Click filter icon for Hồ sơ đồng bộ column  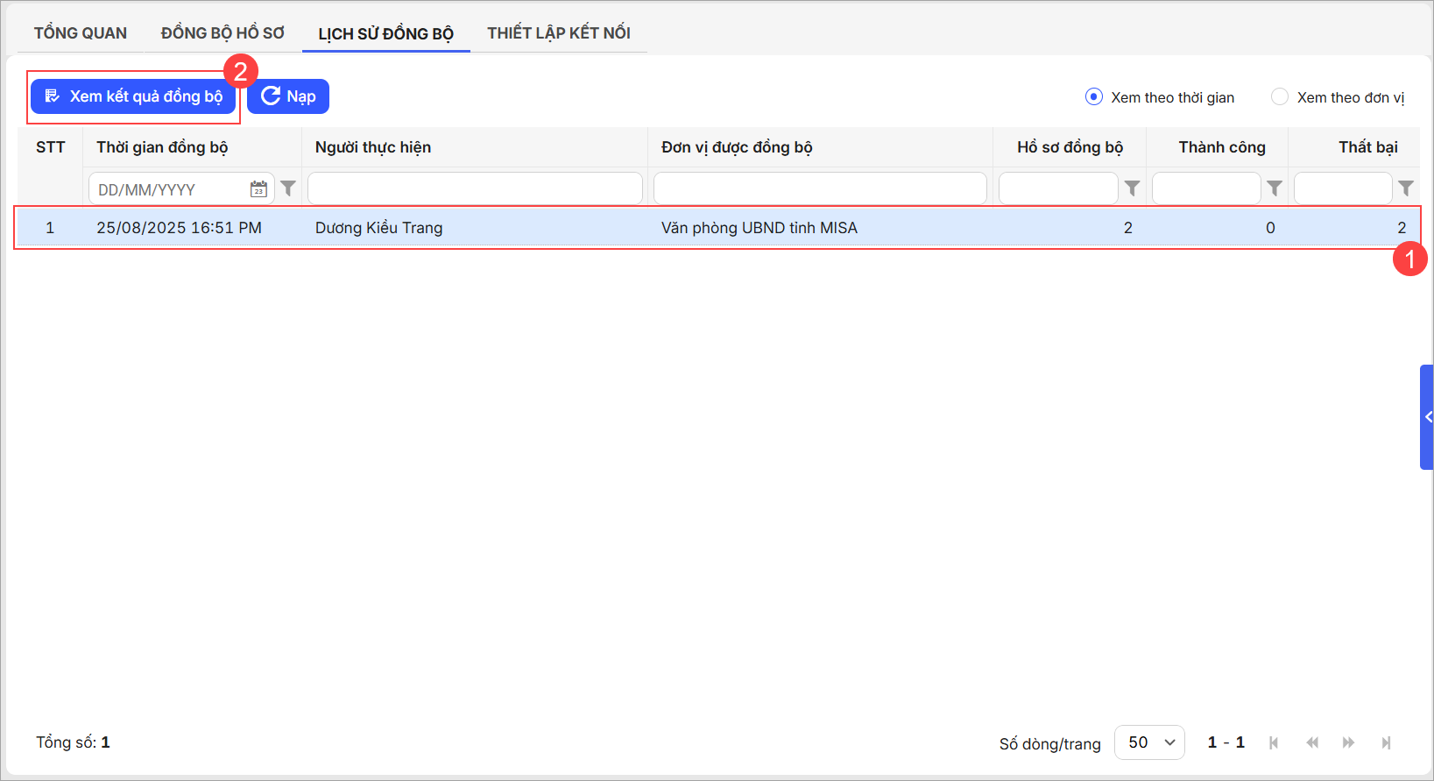pos(1132,188)
